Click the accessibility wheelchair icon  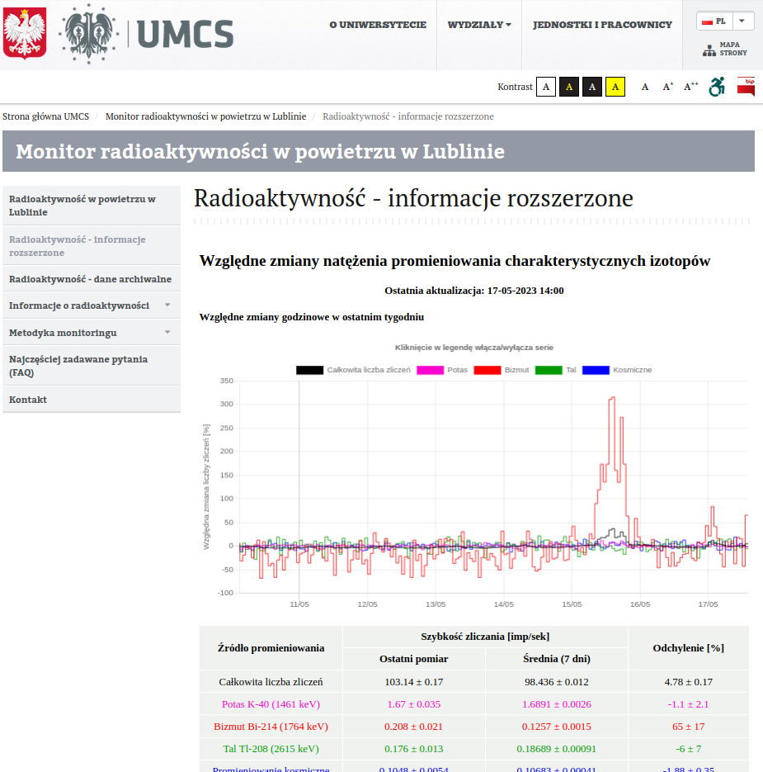click(717, 87)
